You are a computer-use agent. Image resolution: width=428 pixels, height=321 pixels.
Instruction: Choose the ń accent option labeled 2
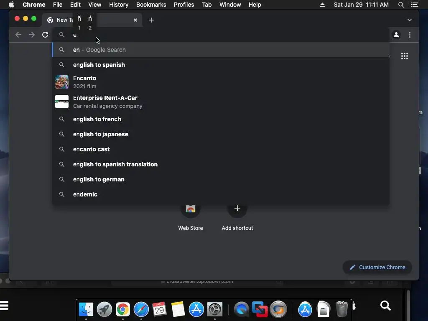tap(90, 23)
